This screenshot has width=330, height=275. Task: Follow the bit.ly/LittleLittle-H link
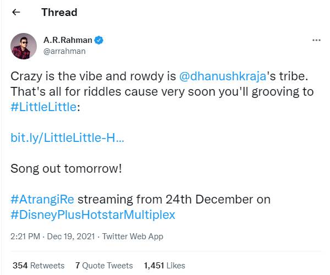click(67, 137)
